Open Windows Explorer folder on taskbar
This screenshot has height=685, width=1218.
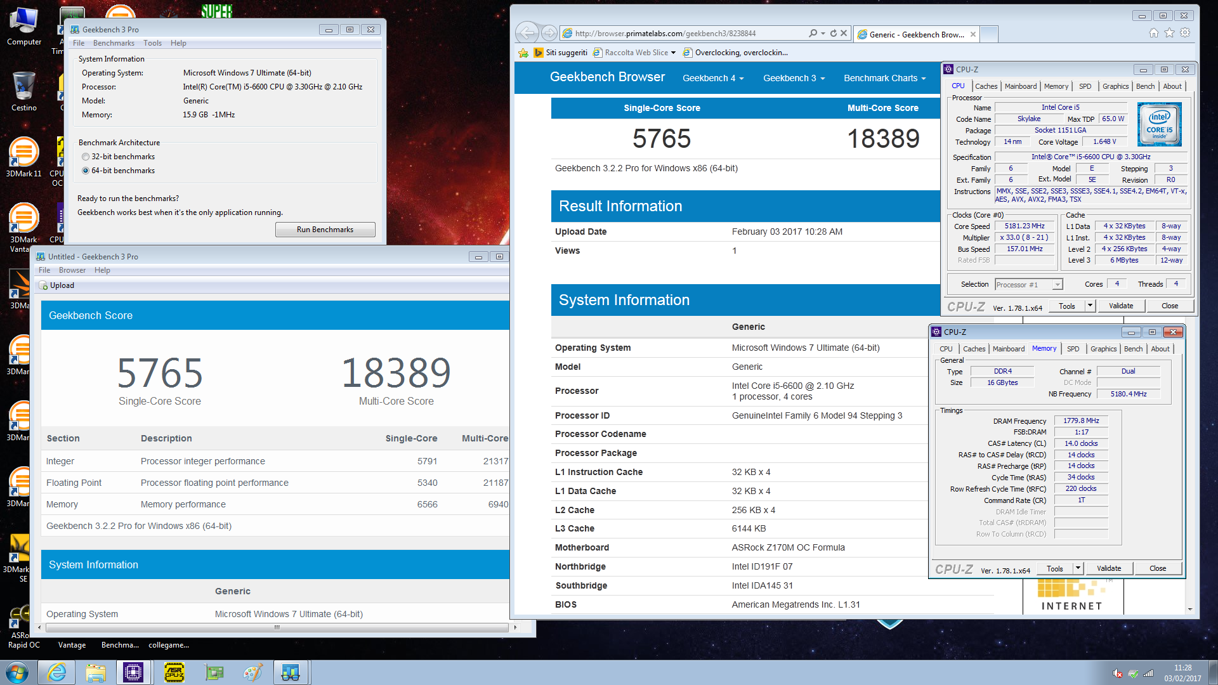tap(96, 672)
